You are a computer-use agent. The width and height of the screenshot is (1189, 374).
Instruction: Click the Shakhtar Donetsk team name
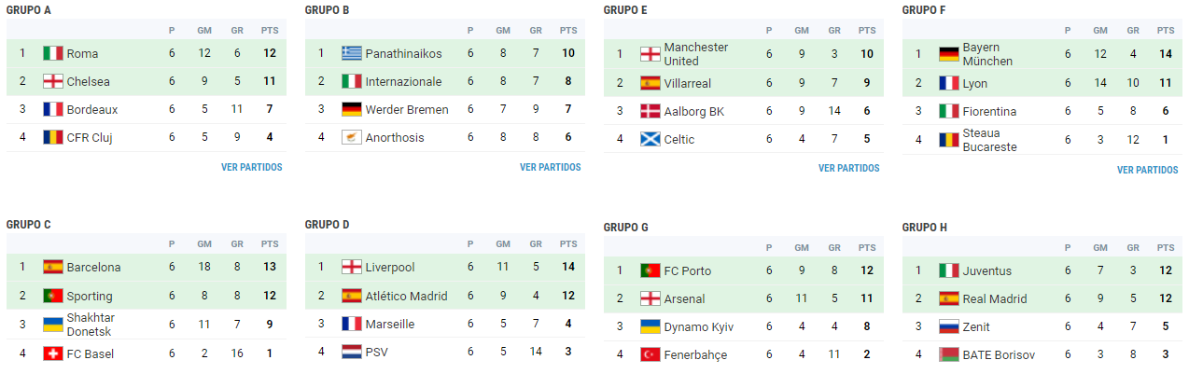[x=91, y=325]
